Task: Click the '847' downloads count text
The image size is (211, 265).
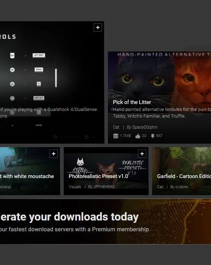Action: pos(159,136)
